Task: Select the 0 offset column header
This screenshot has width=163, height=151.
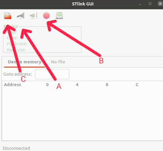Action: [x=47, y=85]
